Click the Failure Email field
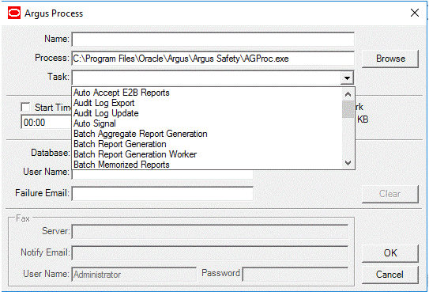 tap(162, 194)
